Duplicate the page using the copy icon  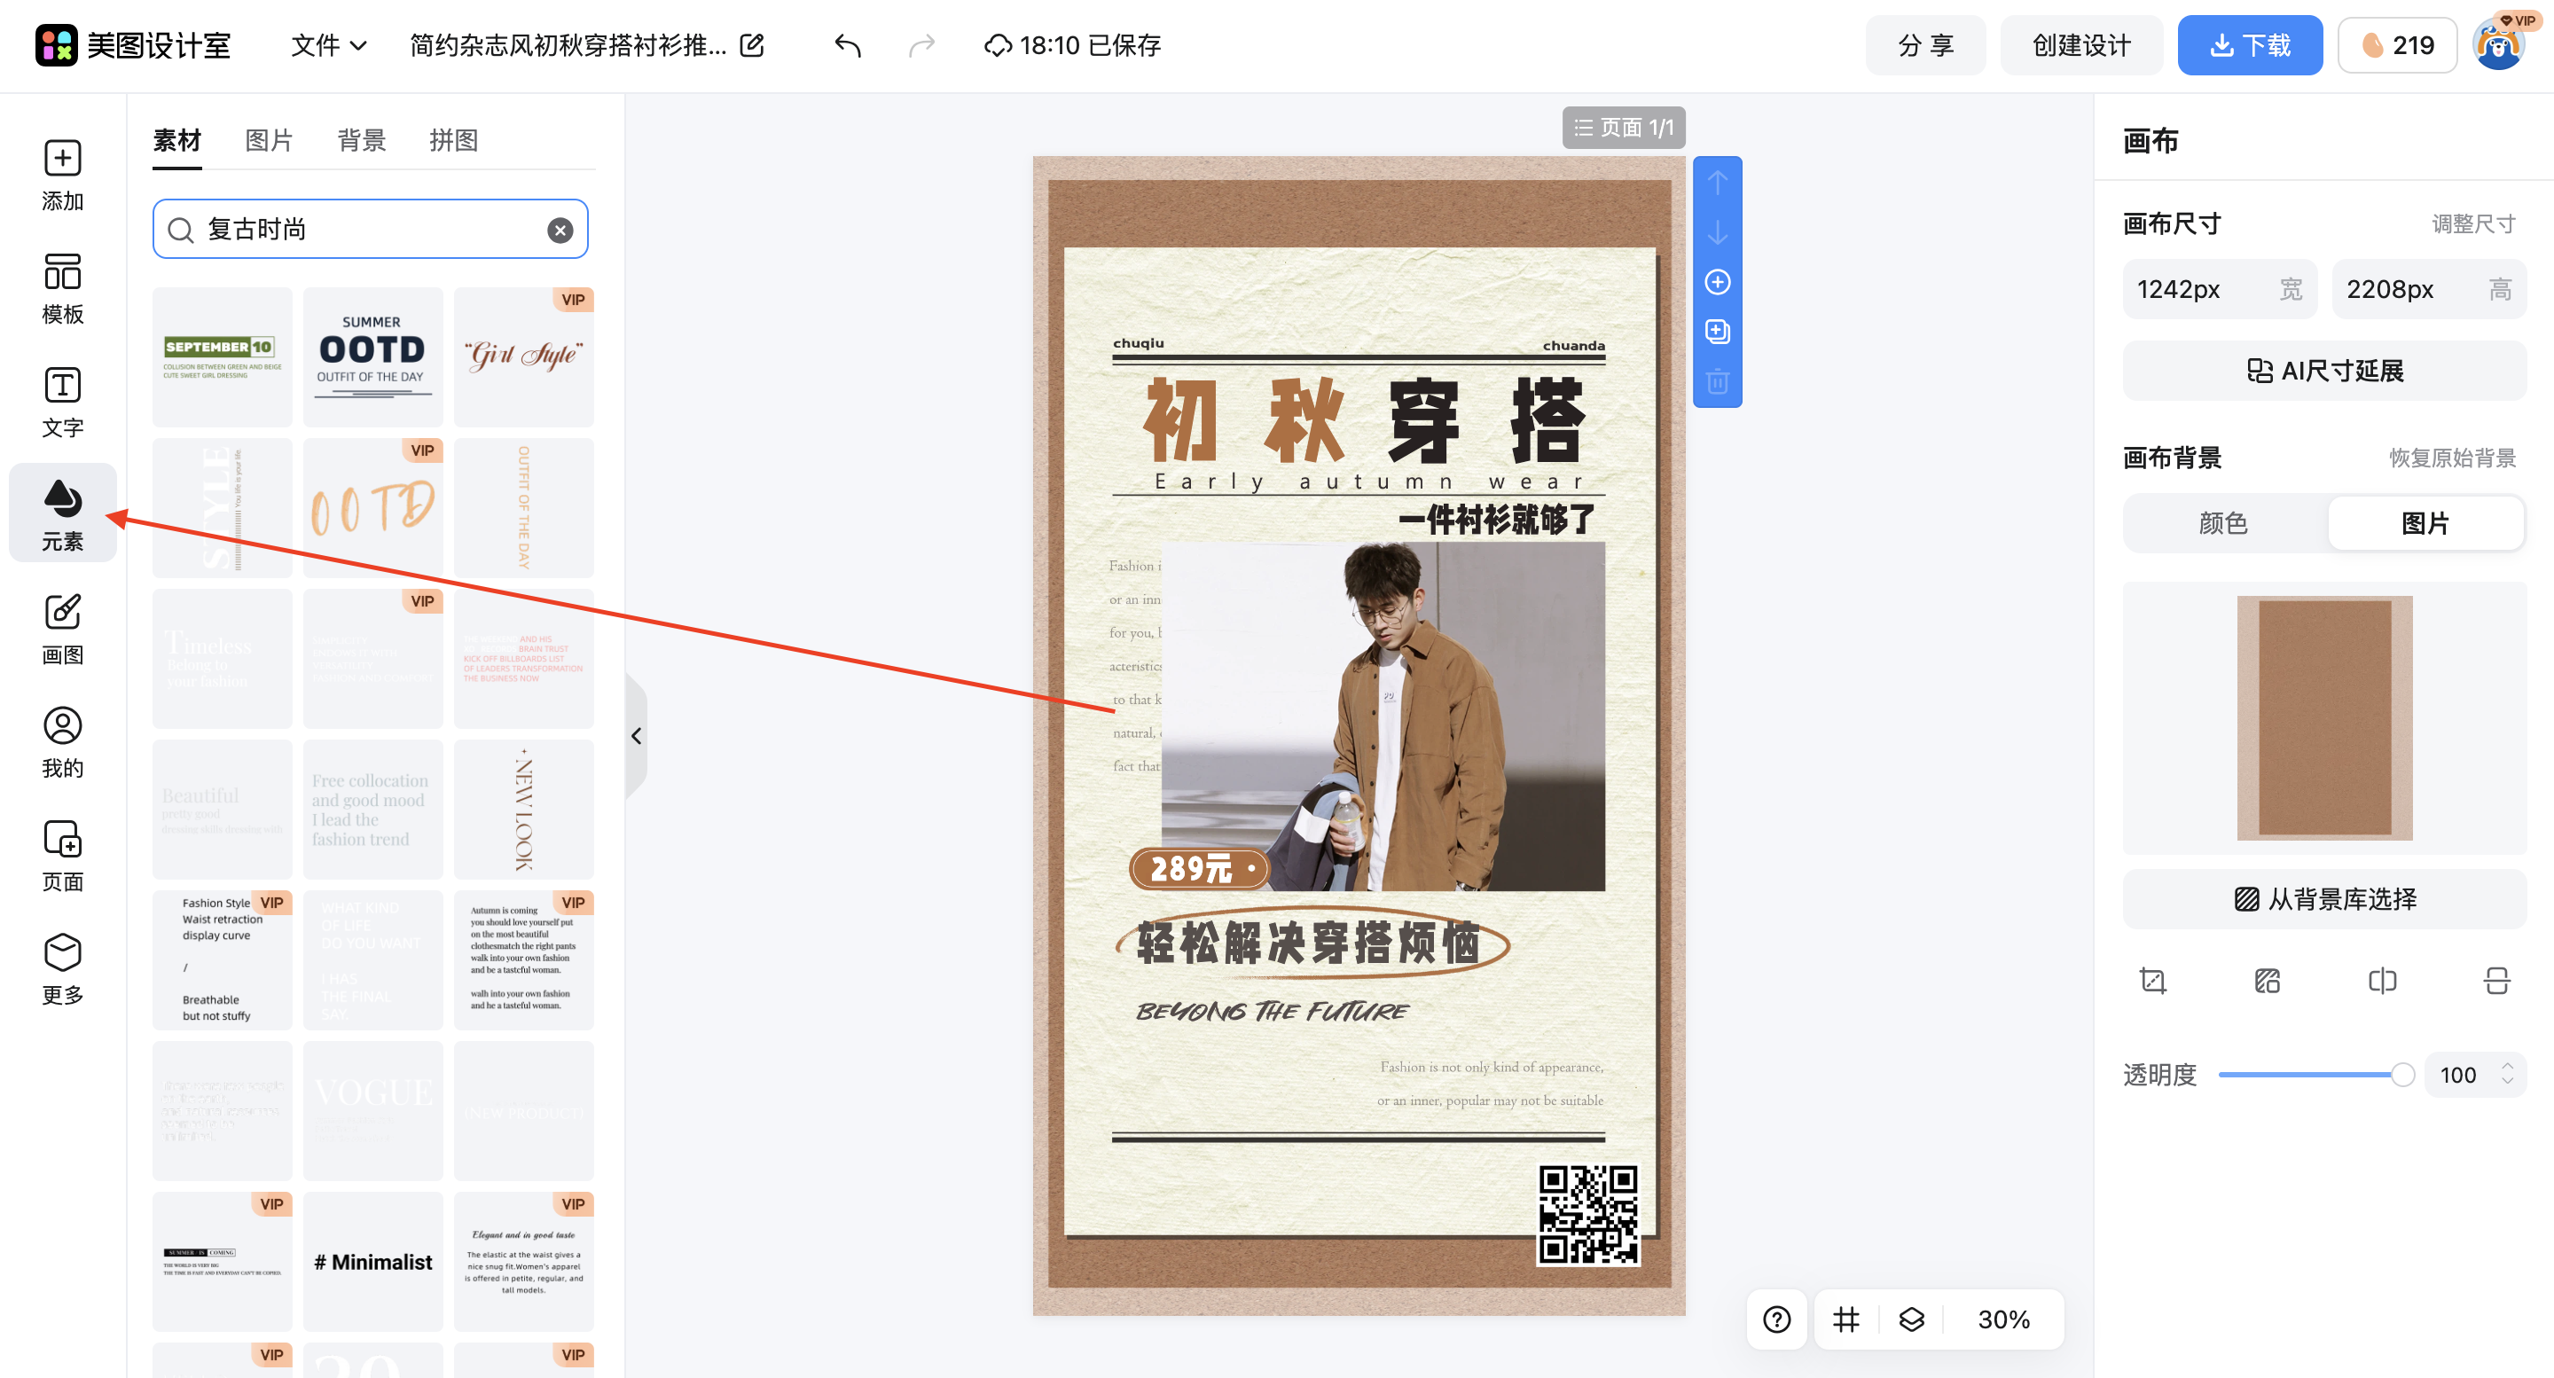[1717, 331]
